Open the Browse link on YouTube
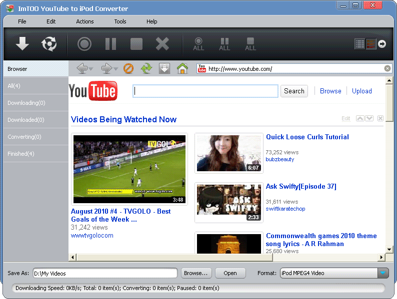Viewport: 397px width, 299px height. point(330,91)
